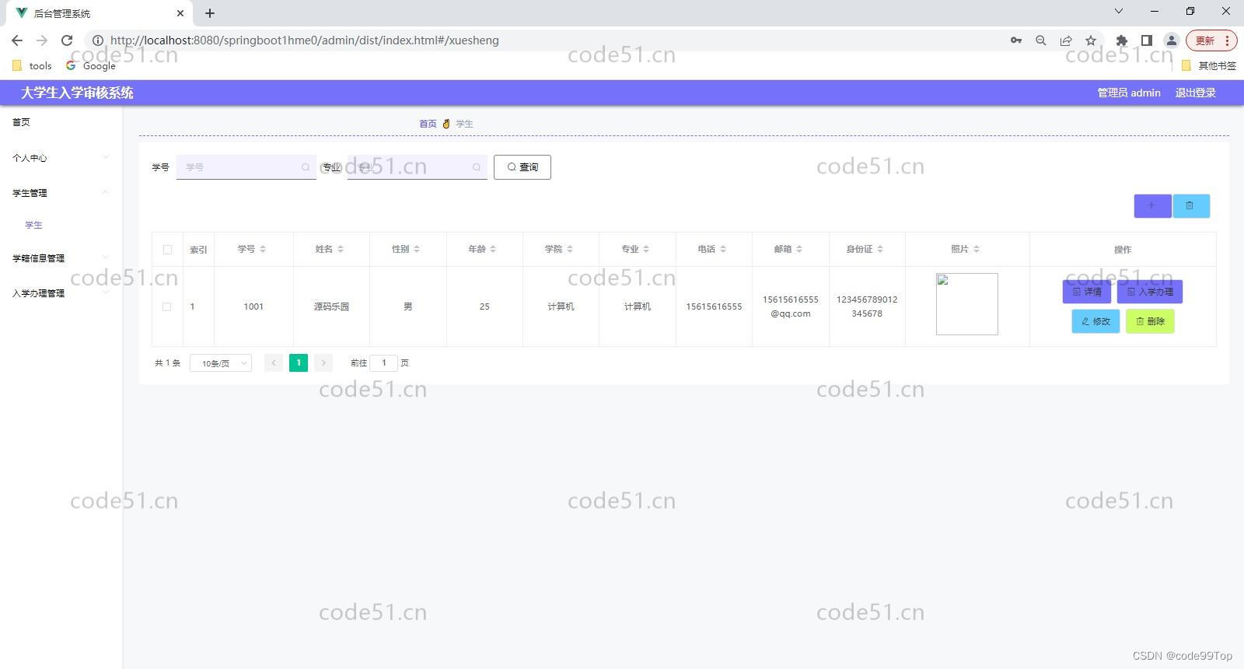Click the 修改 edit button
The height and width of the screenshot is (669, 1244).
(x=1095, y=321)
